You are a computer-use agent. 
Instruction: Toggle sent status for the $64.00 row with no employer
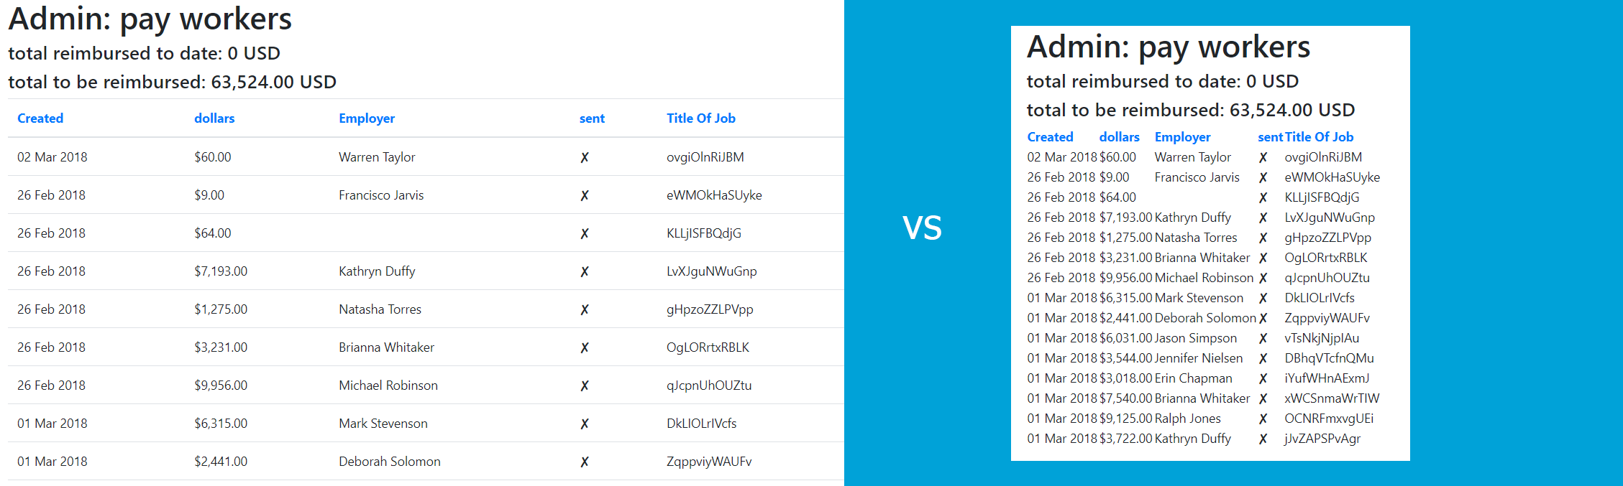click(x=585, y=233)
